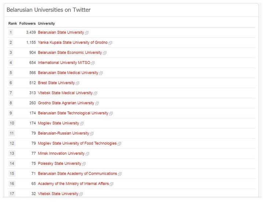Open external link icon beside International University MITSO

pos(93,63)
